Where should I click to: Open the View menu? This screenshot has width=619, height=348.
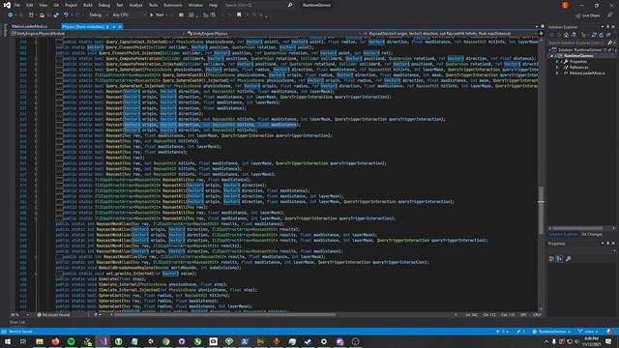pyautogui.click(x=43, y=5)
